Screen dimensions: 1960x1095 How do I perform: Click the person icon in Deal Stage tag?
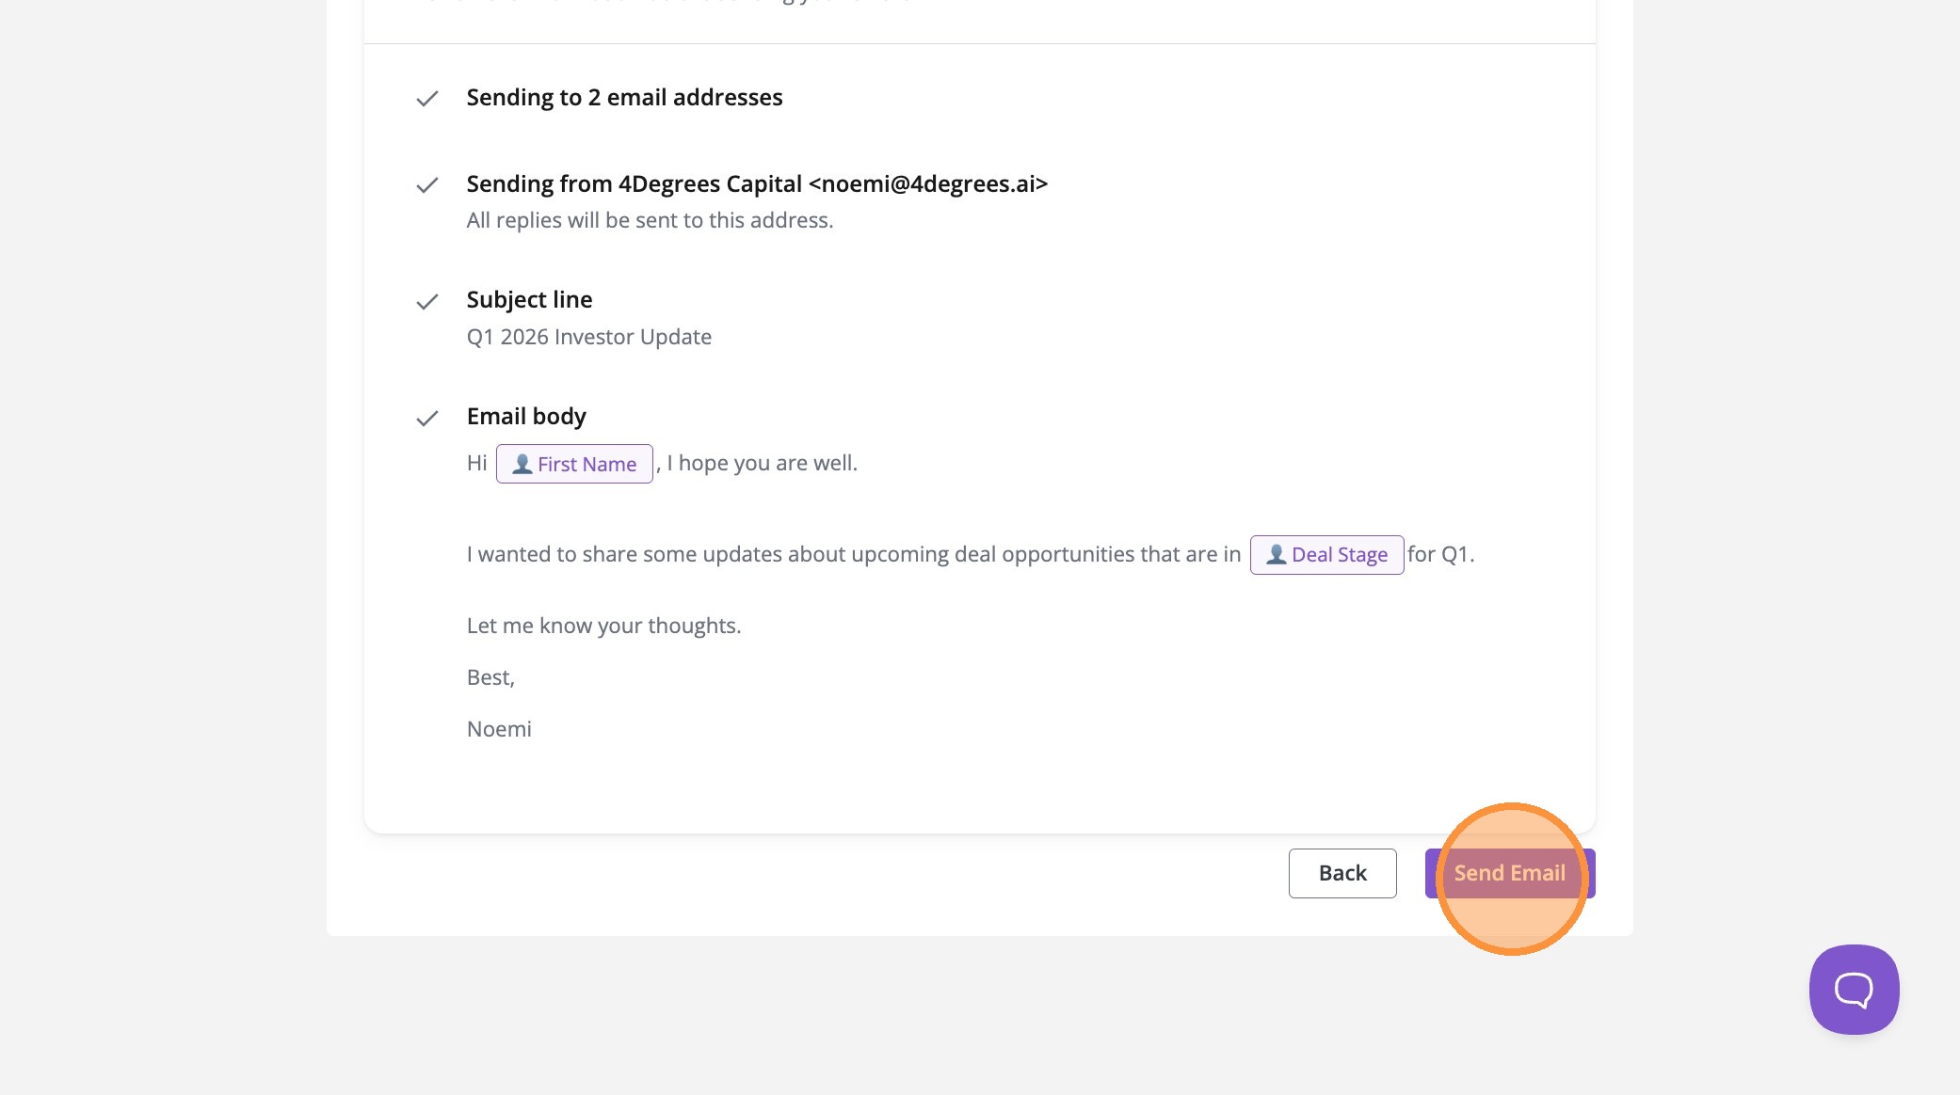tap(1276, 555)
